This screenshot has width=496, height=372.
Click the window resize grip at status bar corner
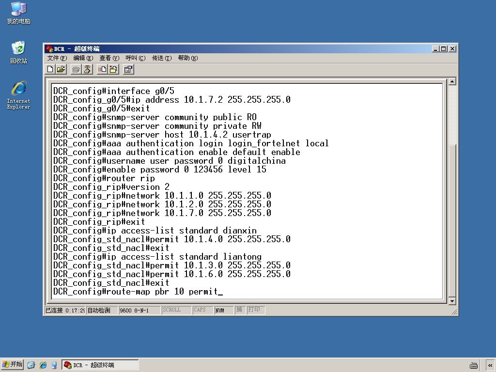[454, 312]
